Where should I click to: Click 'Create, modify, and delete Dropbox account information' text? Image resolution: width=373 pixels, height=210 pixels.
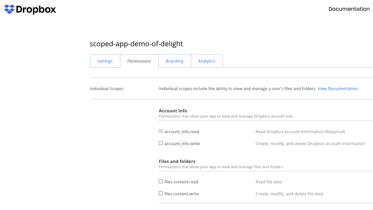click(310, 143)
